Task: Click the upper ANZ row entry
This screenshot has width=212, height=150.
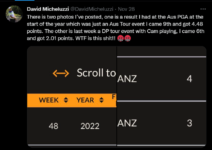Action: pyautogui.click(x=161, y=79)
